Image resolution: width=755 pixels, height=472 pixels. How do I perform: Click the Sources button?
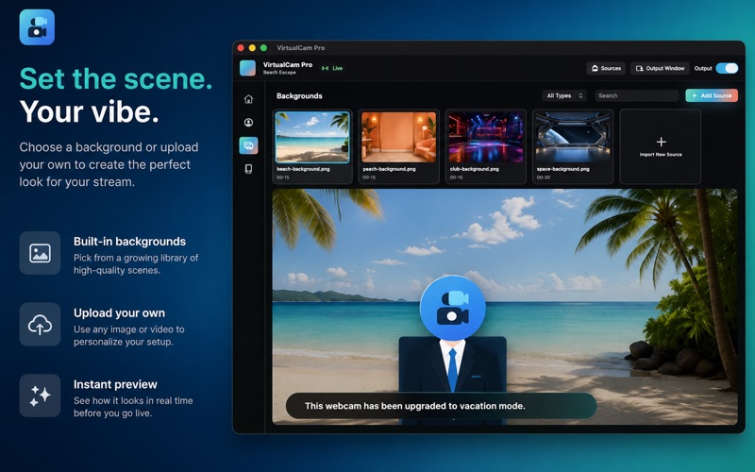pos(606,68)
